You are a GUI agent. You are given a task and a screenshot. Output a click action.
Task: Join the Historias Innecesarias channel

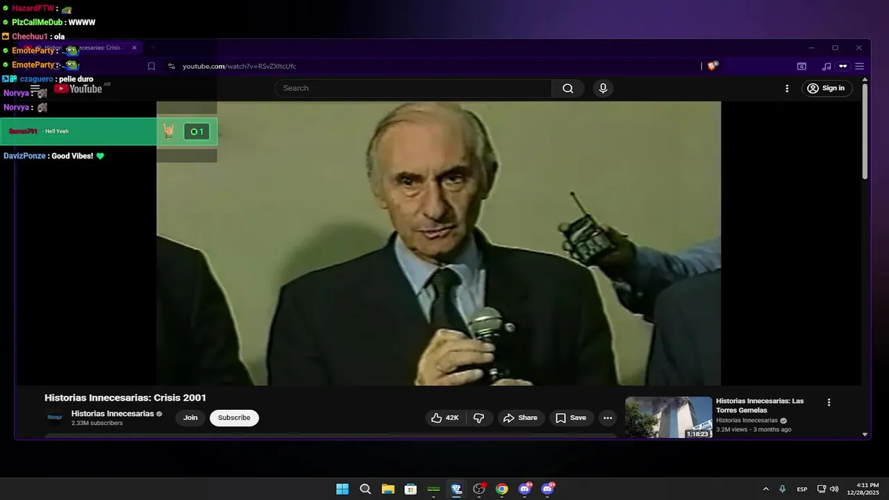pyautogui.click(x=190, y=418)
